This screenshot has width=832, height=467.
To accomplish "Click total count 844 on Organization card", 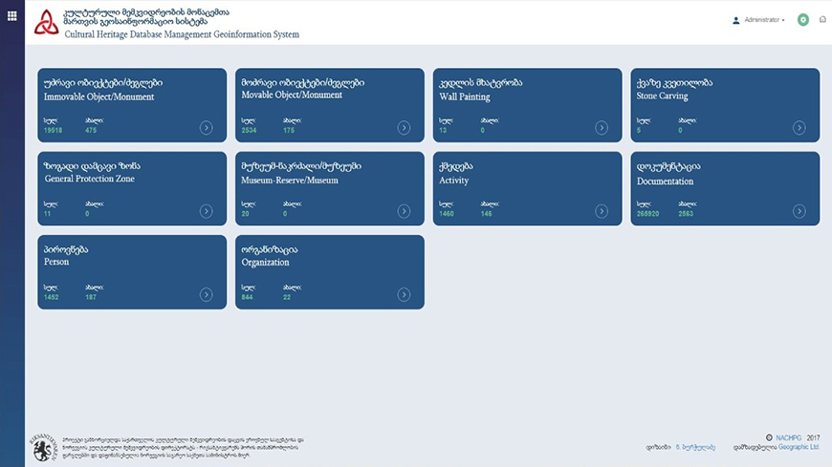I will coord(248,297).
